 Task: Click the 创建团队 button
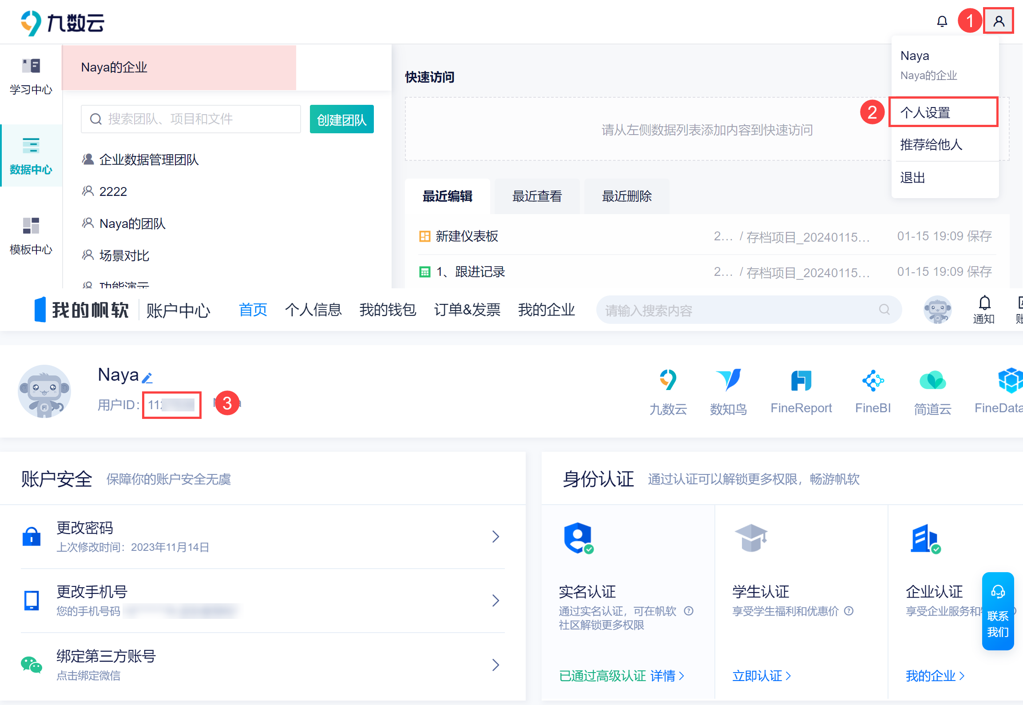(341, 119)
